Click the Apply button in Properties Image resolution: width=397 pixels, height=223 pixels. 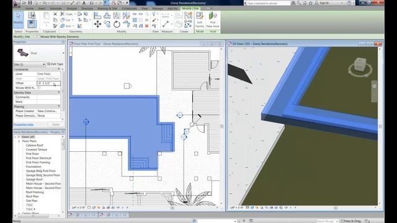click(56, 125)
